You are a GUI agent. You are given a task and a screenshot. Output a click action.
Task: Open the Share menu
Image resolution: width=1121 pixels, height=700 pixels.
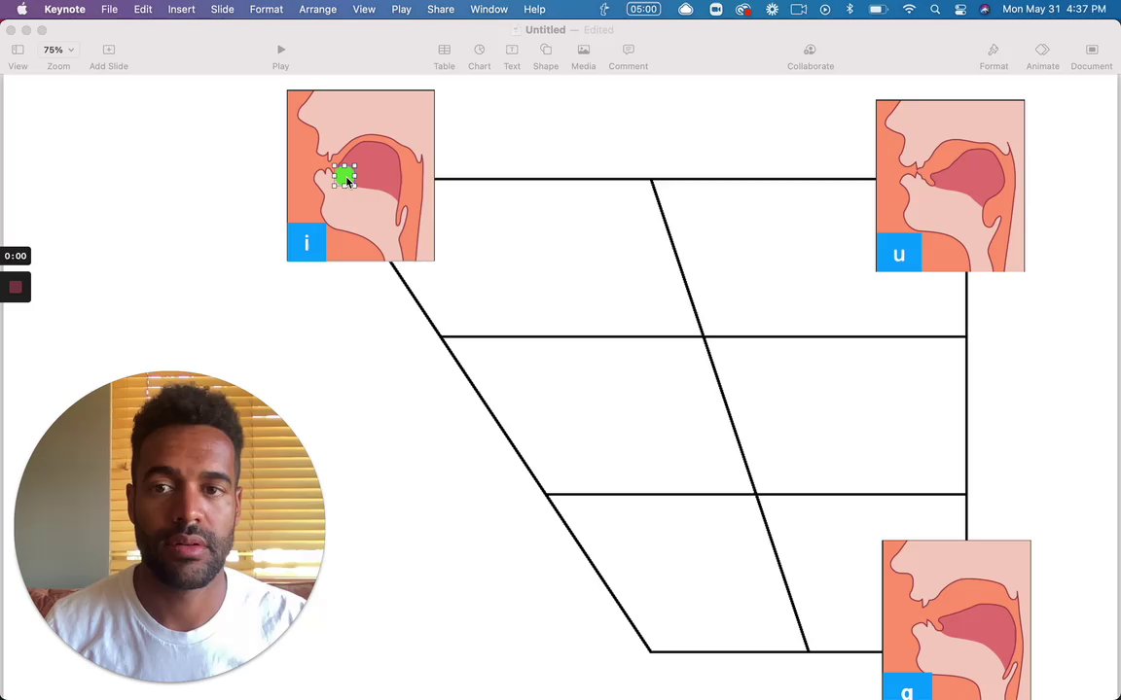coord(441,10)
